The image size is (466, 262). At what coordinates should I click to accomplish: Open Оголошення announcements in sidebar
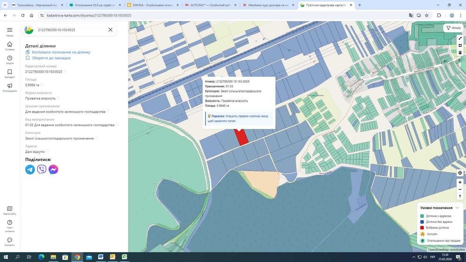(x=9, y=86)
